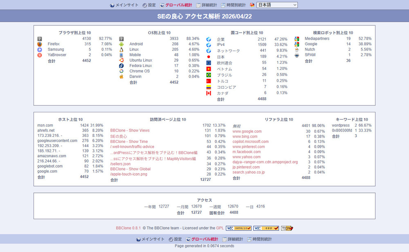Image resolution: width=409 pixels, height=252 pixels.
Task: Click the GPL license link
Action: (220, 228)
